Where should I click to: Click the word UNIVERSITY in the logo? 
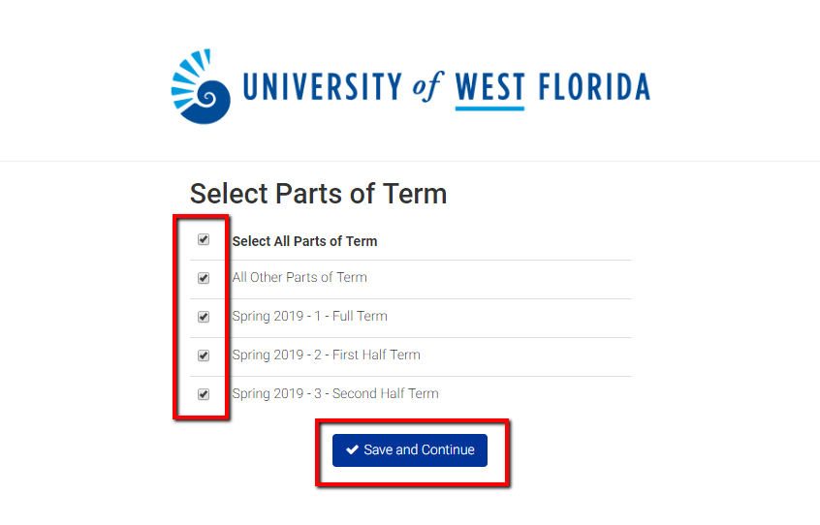pos(321,87)
